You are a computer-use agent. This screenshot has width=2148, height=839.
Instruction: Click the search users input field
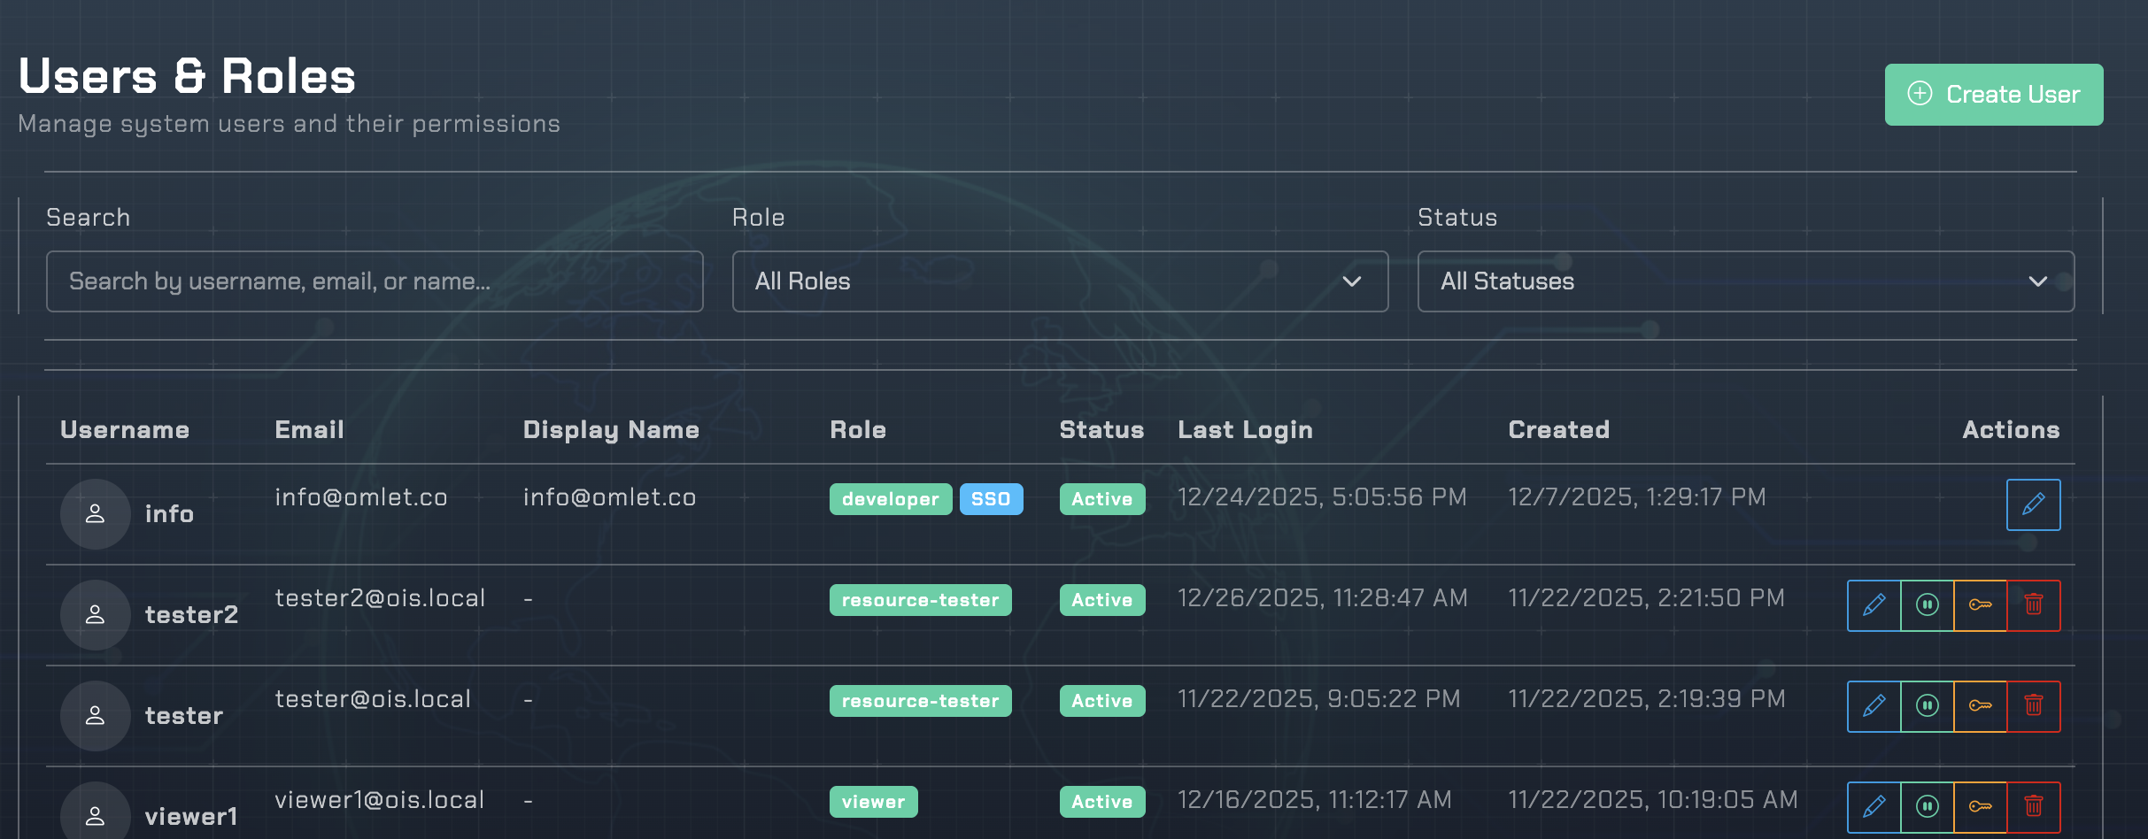(x=373, y=281)
